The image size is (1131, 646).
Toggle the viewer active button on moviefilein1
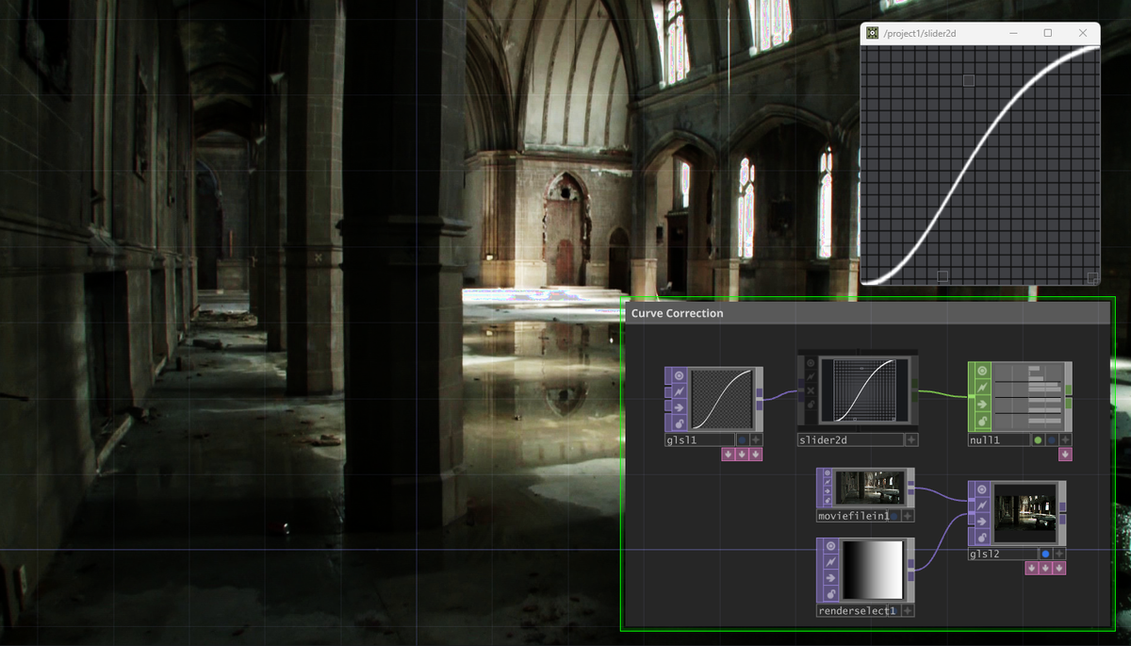828,474
